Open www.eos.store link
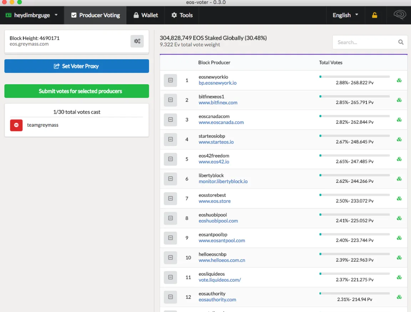 [x=214, y=201]
